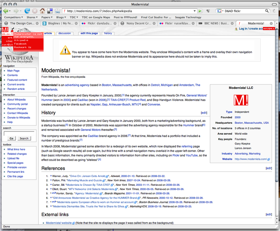Click the Wikipedia Search button
Viewport: 280px width, 231px height.
24,138
